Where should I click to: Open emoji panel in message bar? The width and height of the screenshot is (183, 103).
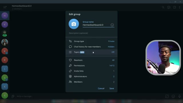[x=173, y=96]
